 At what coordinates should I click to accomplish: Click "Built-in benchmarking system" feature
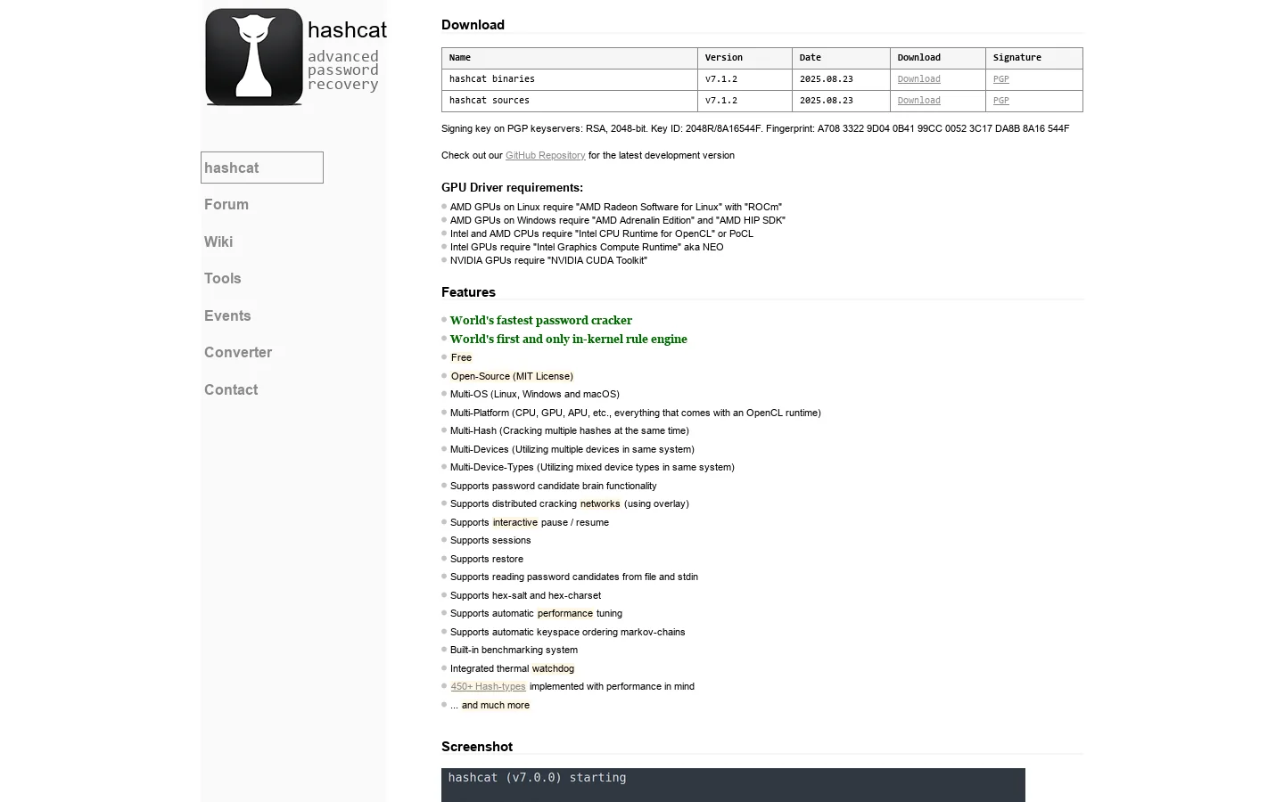[514, 651]
